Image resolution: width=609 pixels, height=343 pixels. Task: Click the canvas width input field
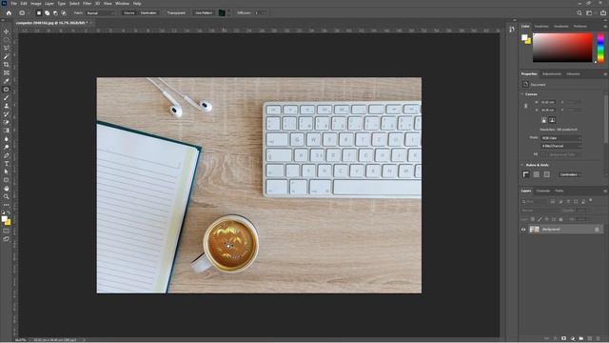[x=548, y=102]
